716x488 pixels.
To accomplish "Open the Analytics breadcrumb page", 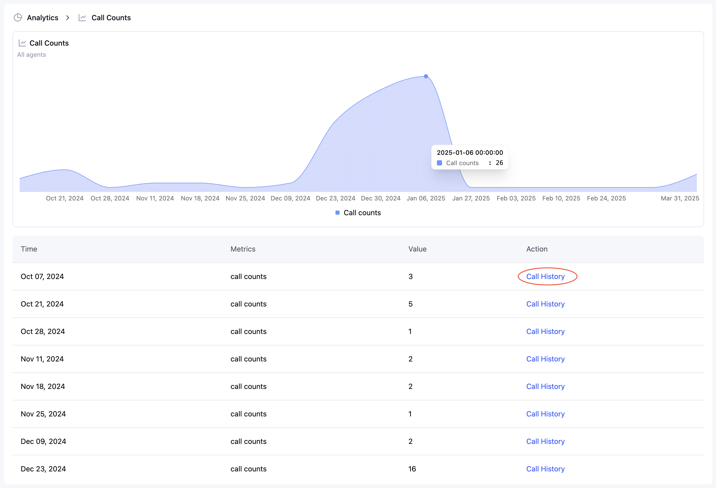I will click(42, 18).
